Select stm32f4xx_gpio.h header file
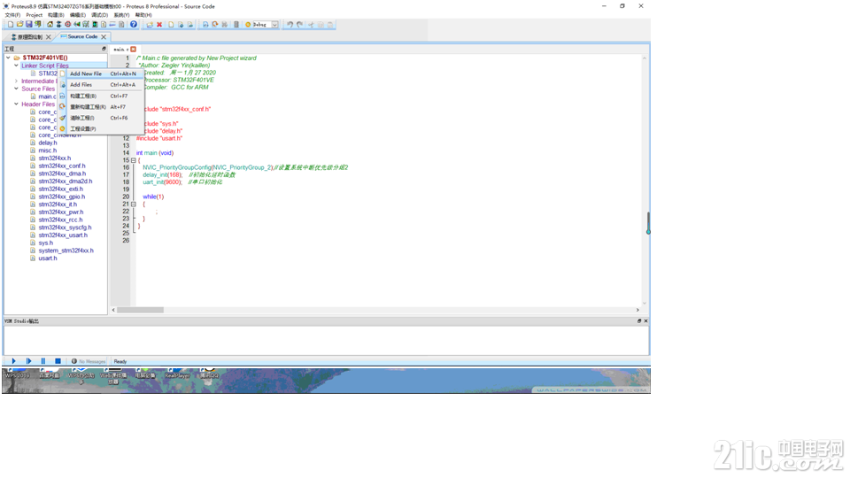 (x=61, y=197)
